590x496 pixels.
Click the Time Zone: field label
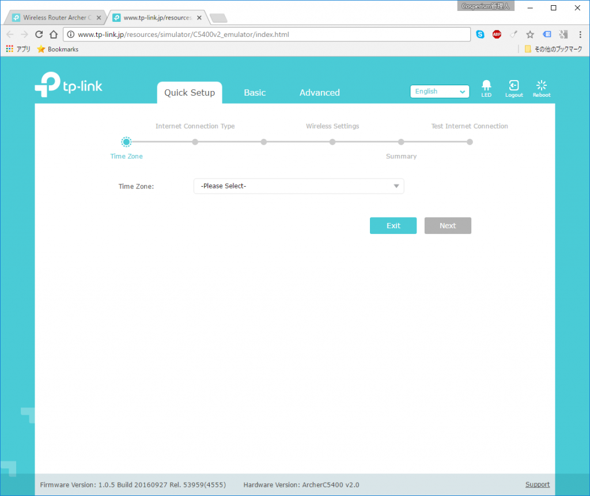pos(136,186)
